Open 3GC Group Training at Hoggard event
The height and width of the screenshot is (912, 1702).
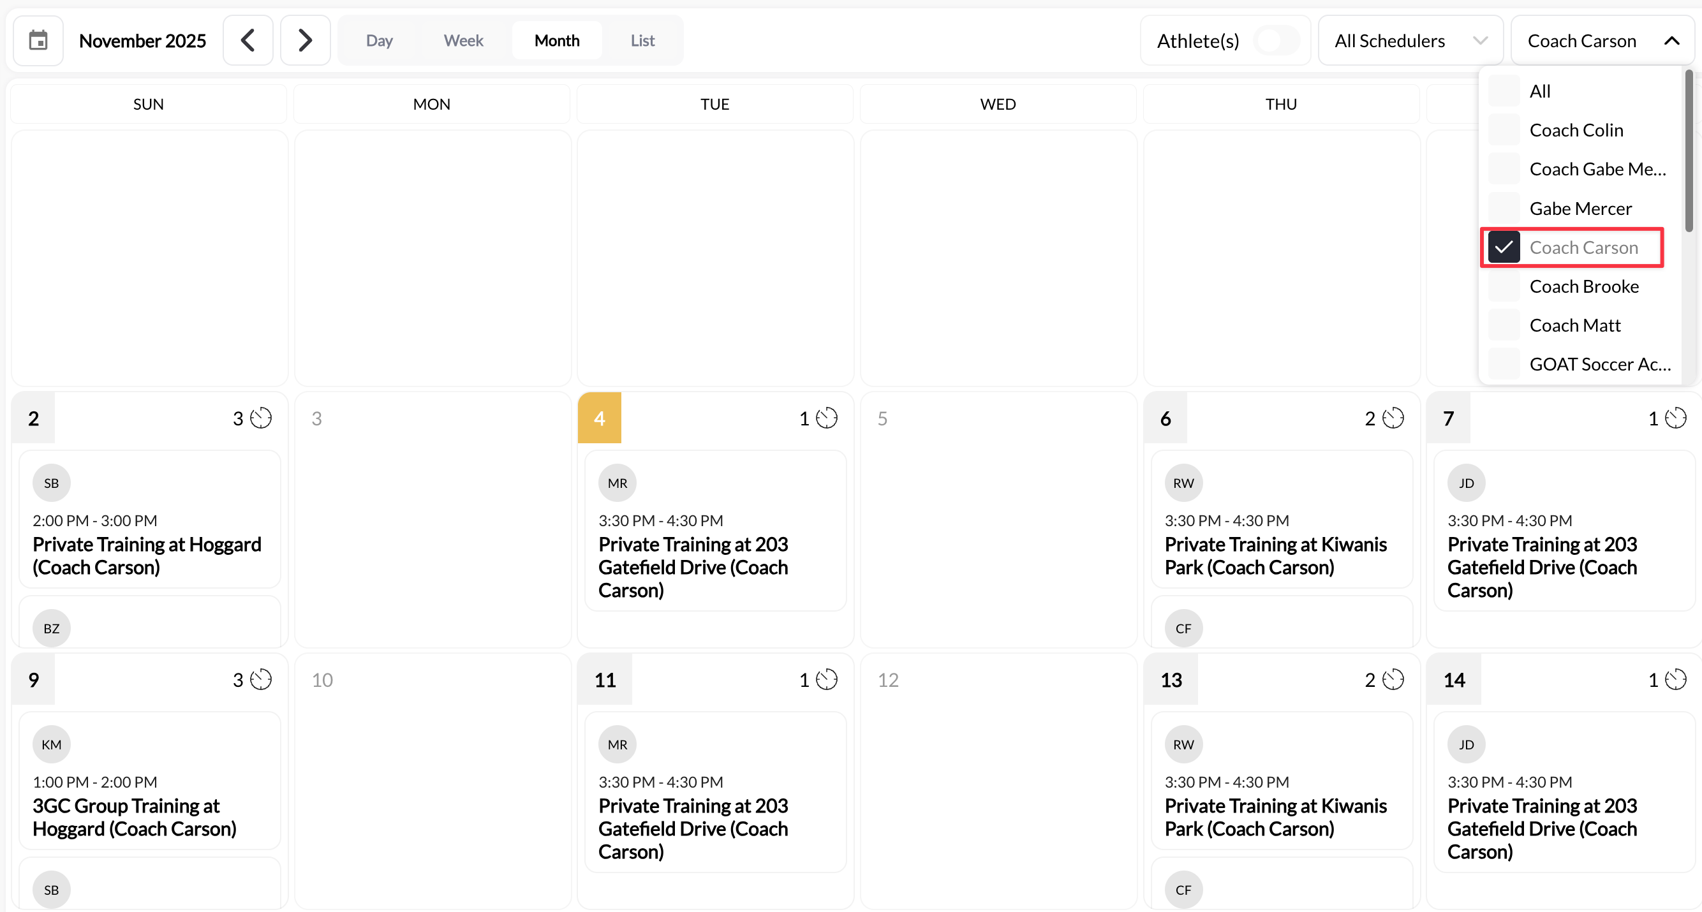[150, 781]
